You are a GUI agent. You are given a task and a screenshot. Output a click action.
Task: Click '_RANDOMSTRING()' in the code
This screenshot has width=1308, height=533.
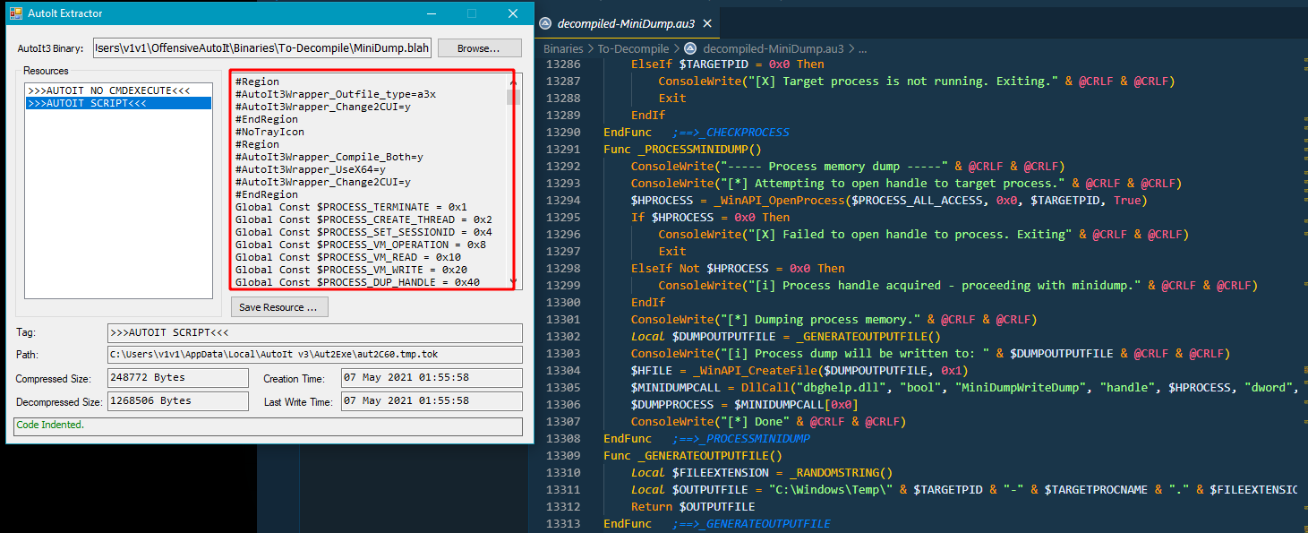842,473
